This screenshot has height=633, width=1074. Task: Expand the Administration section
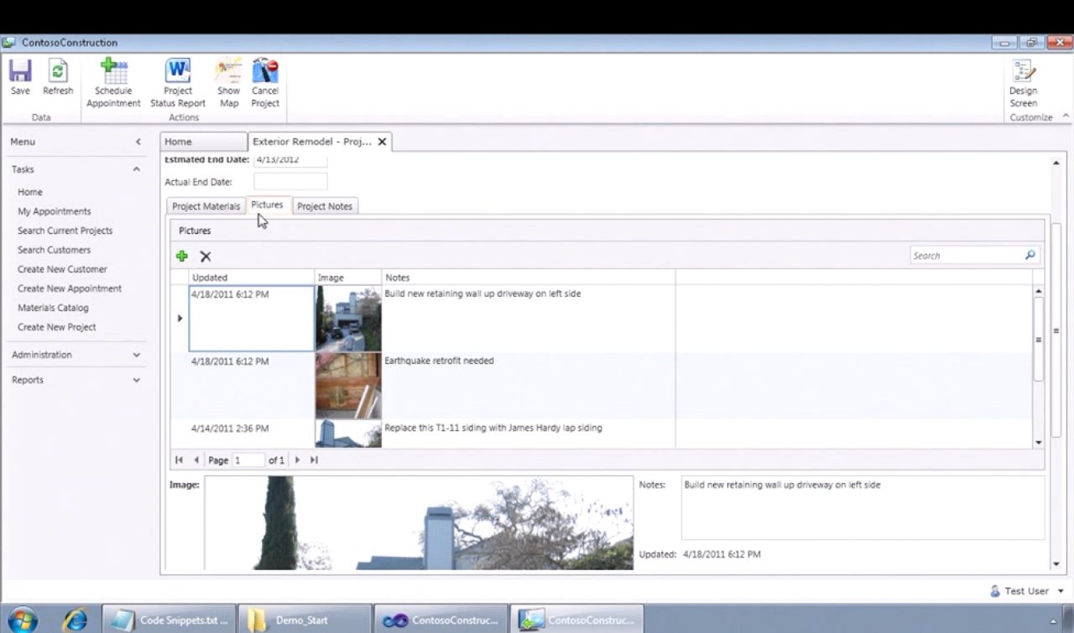(x=136, y=354)
